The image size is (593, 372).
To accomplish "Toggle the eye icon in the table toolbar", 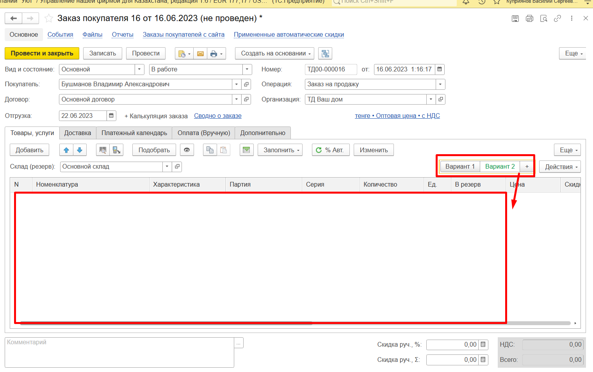I will point(187,150).
